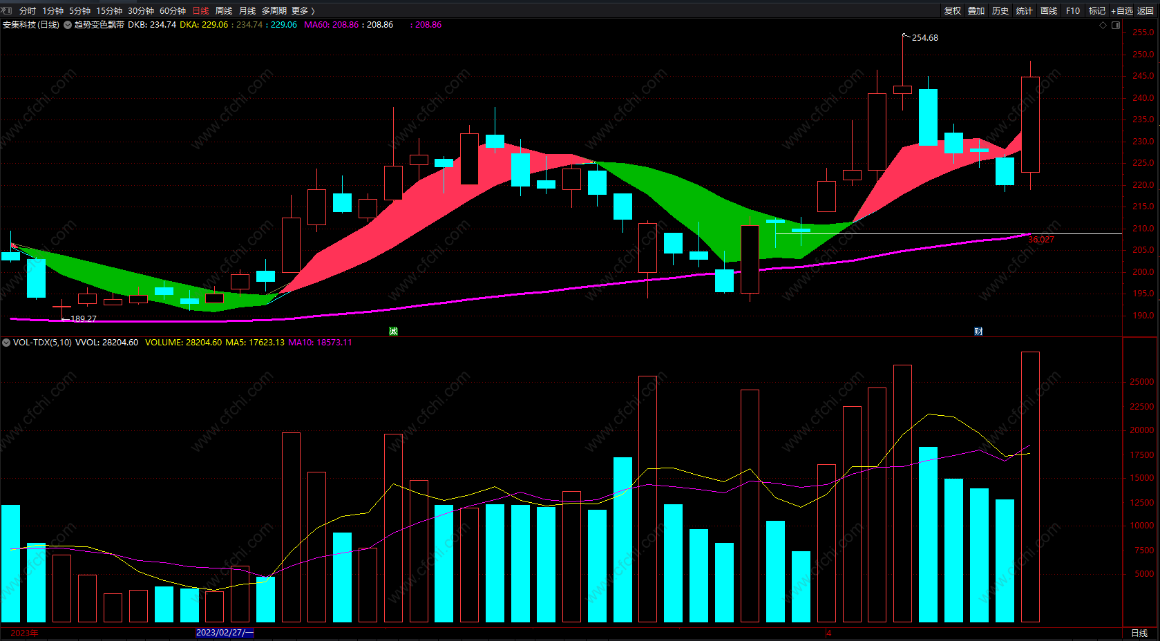Image resolution: width=1160 pixels, height=641 pixels.
Task: Switch to the 周线 weekly chart
Action: click(x=224, y=11)
